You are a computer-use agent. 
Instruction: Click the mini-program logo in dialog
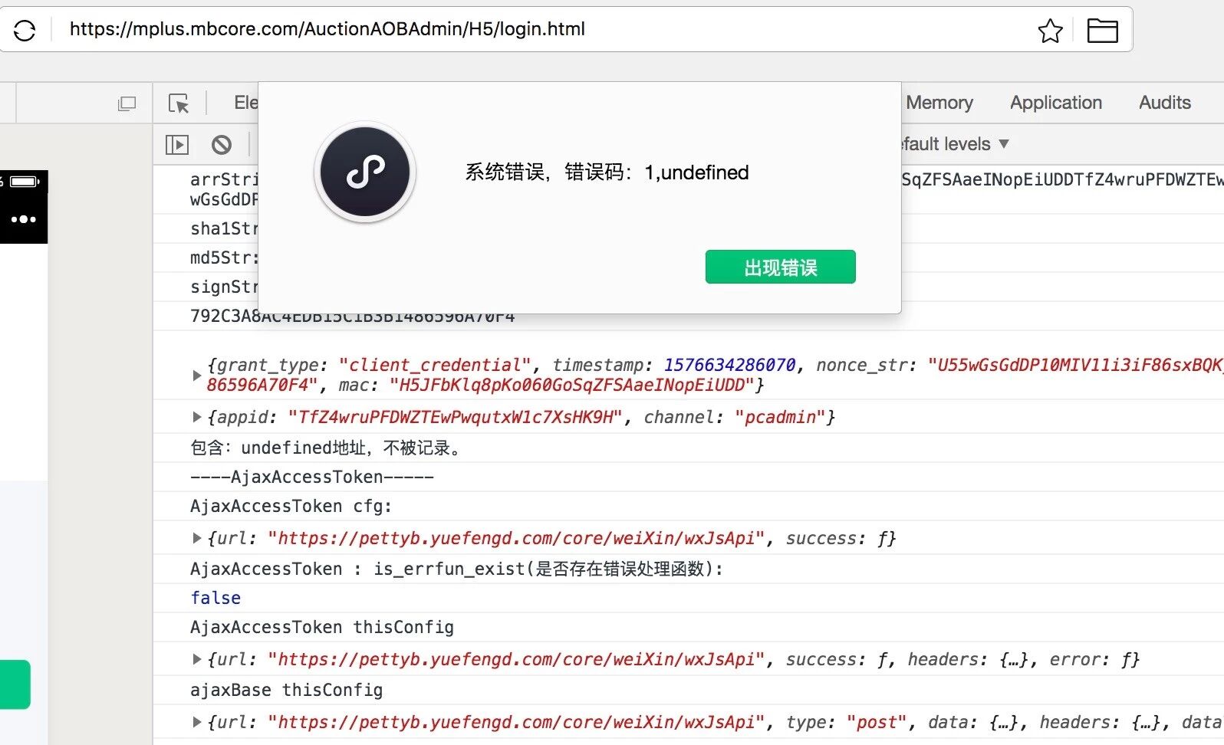(365, 172)
